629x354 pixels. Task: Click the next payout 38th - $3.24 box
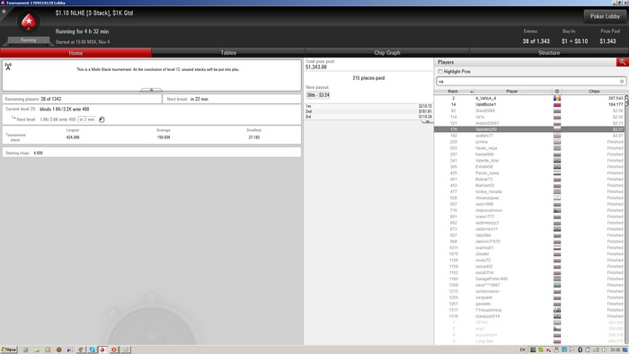[318, 95]
